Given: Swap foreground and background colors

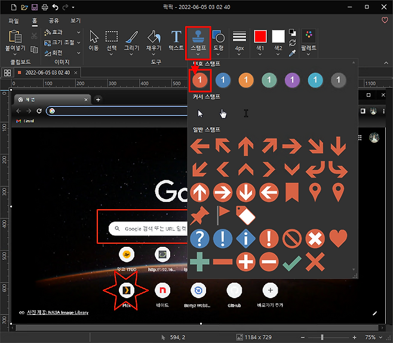Looking at the screenshot, I should (293, 42).
